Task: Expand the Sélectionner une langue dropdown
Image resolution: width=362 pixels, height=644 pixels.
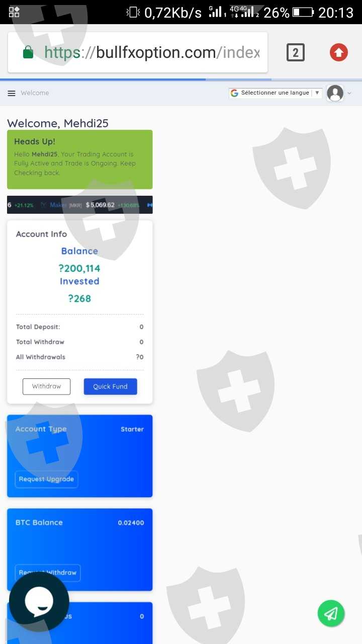Action: [x=276, y=93]
